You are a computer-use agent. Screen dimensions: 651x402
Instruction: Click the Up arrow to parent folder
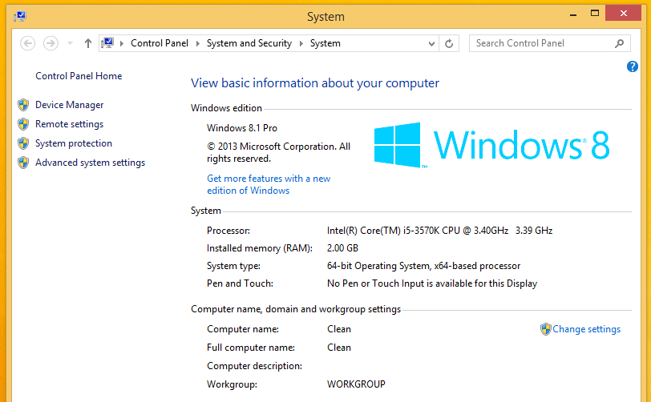click(x=87, y=43)
